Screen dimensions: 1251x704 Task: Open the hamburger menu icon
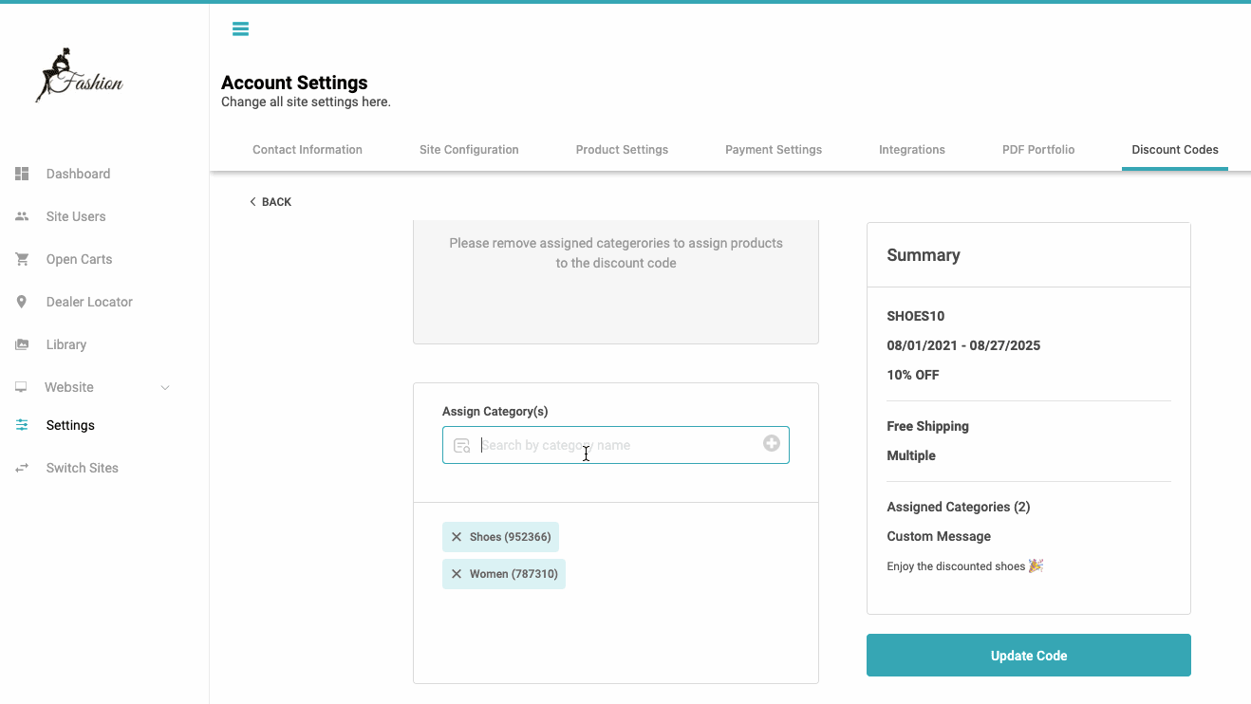tap(240, 28)
